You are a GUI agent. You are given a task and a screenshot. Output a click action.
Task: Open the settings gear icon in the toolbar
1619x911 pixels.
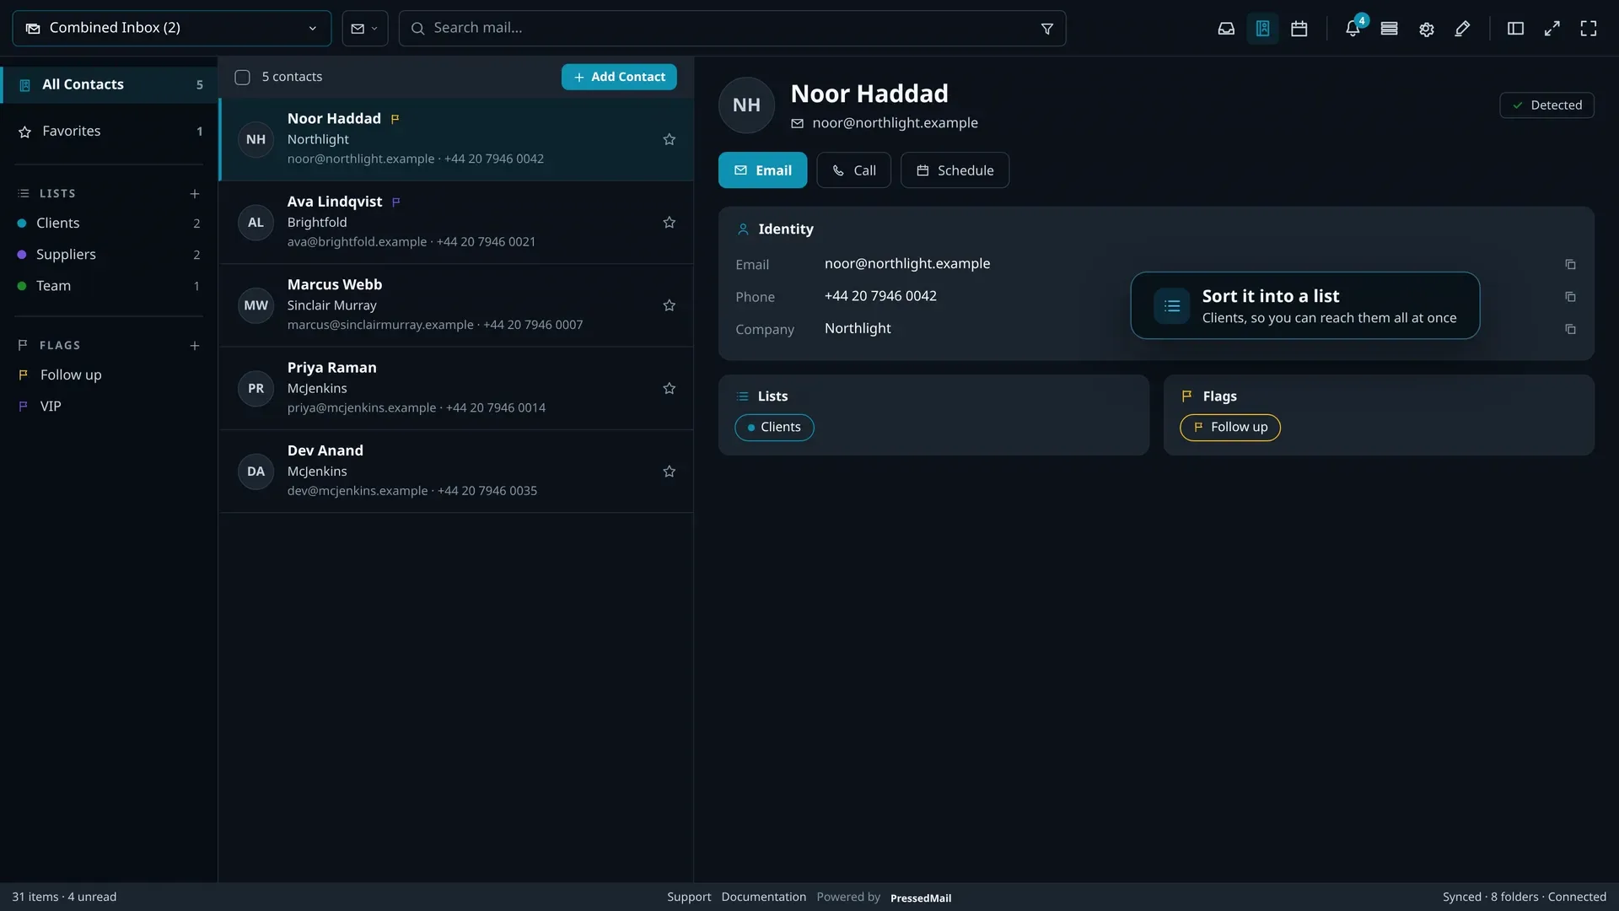pos(1426,29)
